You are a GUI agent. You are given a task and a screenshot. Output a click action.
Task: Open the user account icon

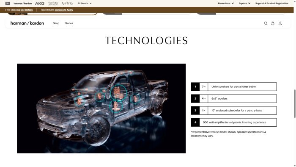coord(280,23)
